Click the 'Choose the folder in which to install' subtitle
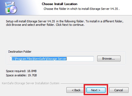The width and height of the screenshot is (132, 96). [x=66, y=9]
